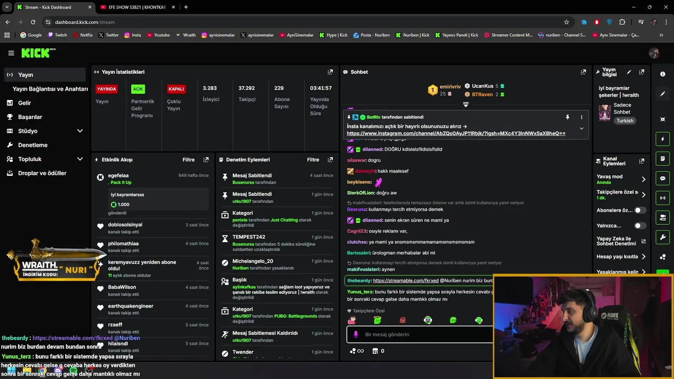Pop out the Denetim Eylemleri panel
Screen dimensions: 674x379
[330, 159]
